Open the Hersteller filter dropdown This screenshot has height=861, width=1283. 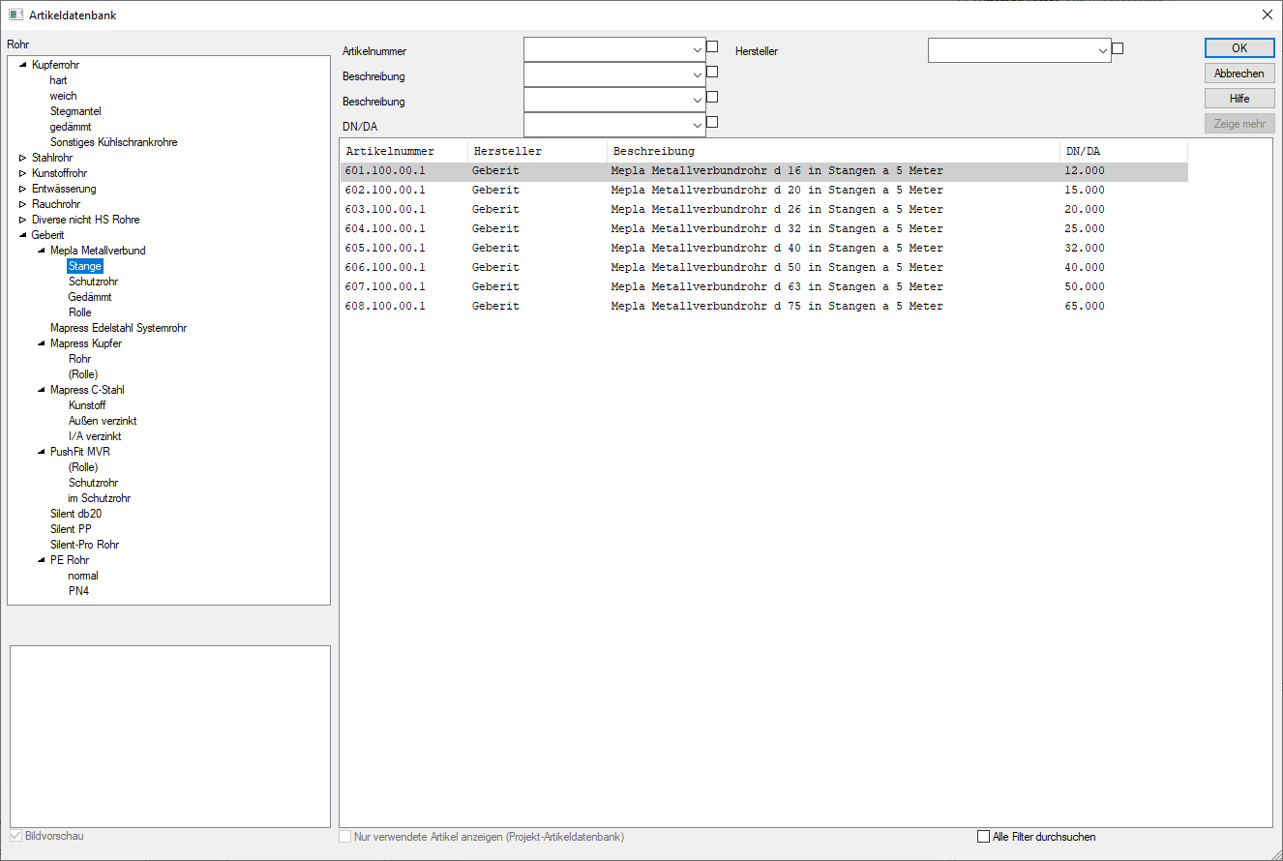point(1103,50)
